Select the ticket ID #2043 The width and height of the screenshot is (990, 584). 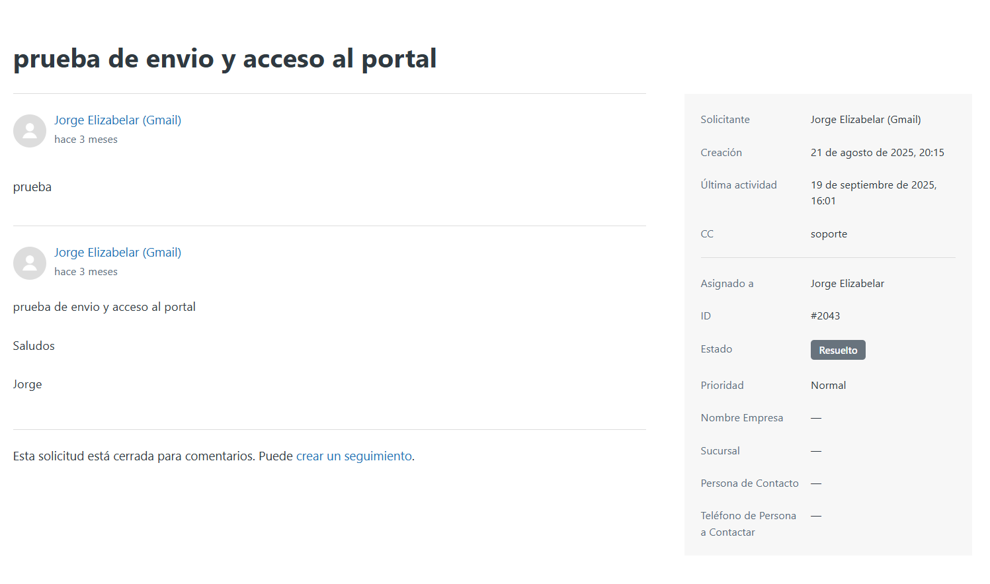825,316
